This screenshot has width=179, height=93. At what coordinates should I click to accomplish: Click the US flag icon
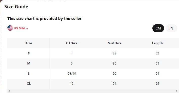(10, 28)
